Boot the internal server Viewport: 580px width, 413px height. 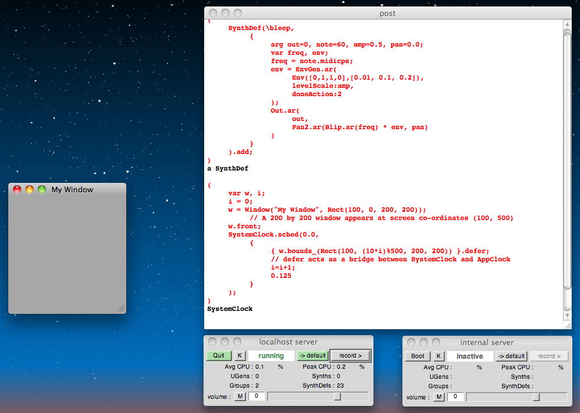418,356
